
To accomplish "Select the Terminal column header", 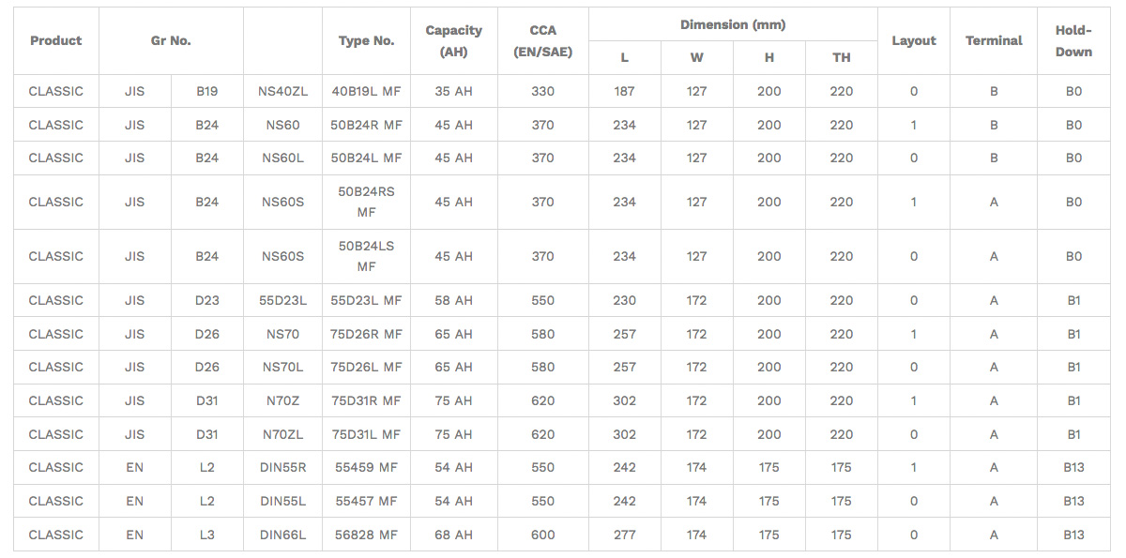I will pos(994,40).
